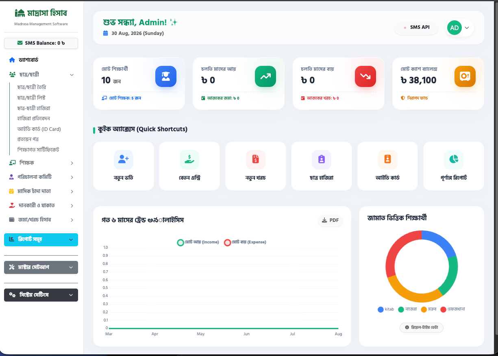Expand the জমা/খরচ হিসাব chevron
Viewport: 498px width, 356px height.
(72, 220)
